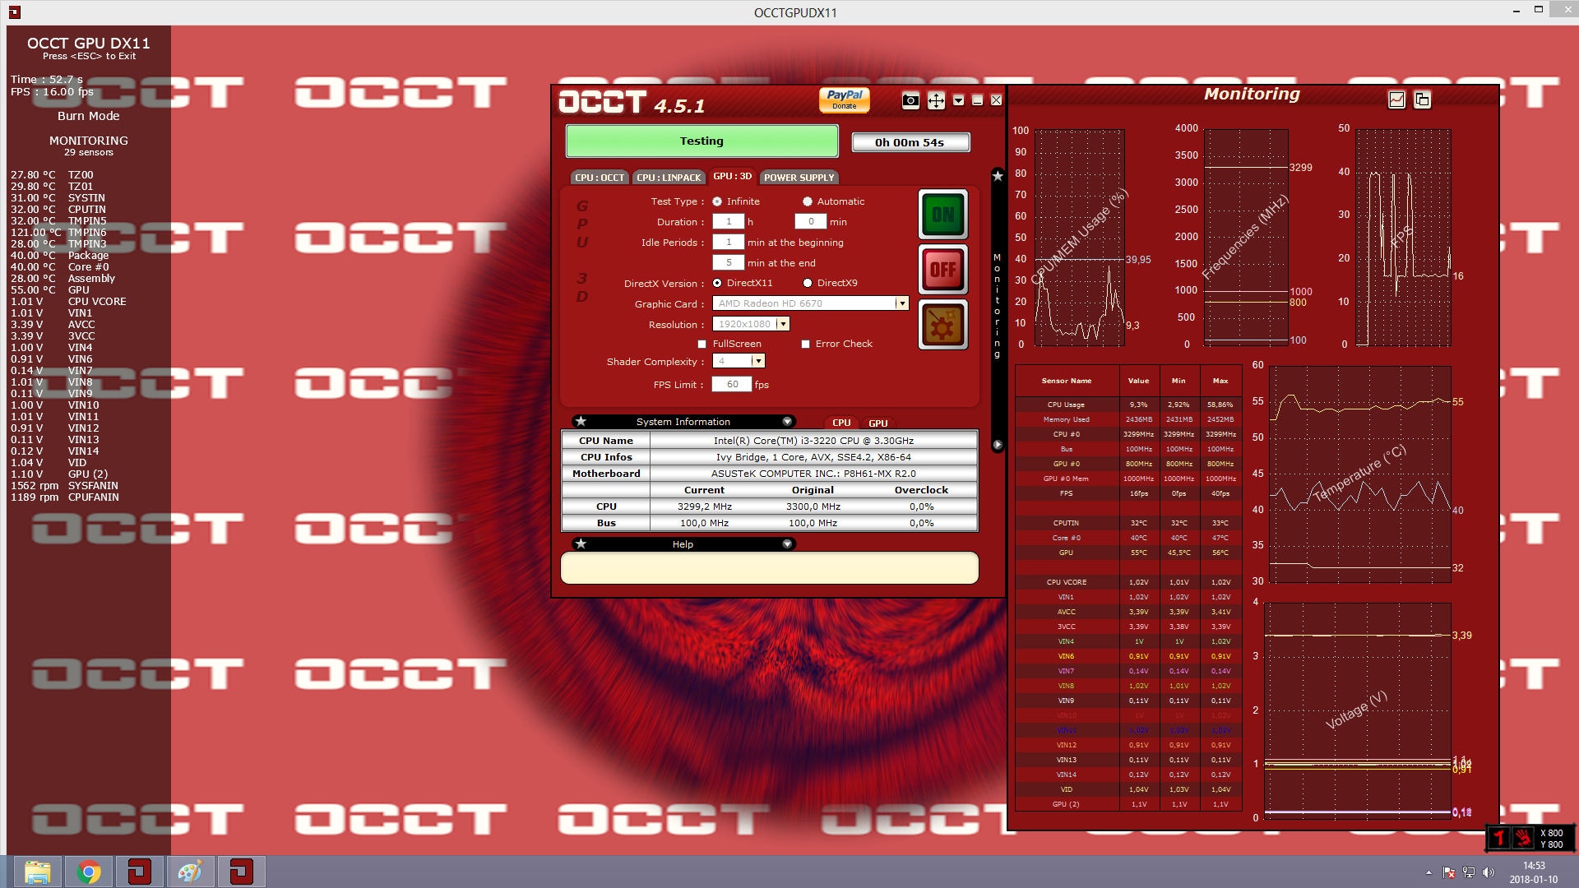Click the FPS graph in Monitoring
Screen dimensions: 1579x888
coord(1403,238)
